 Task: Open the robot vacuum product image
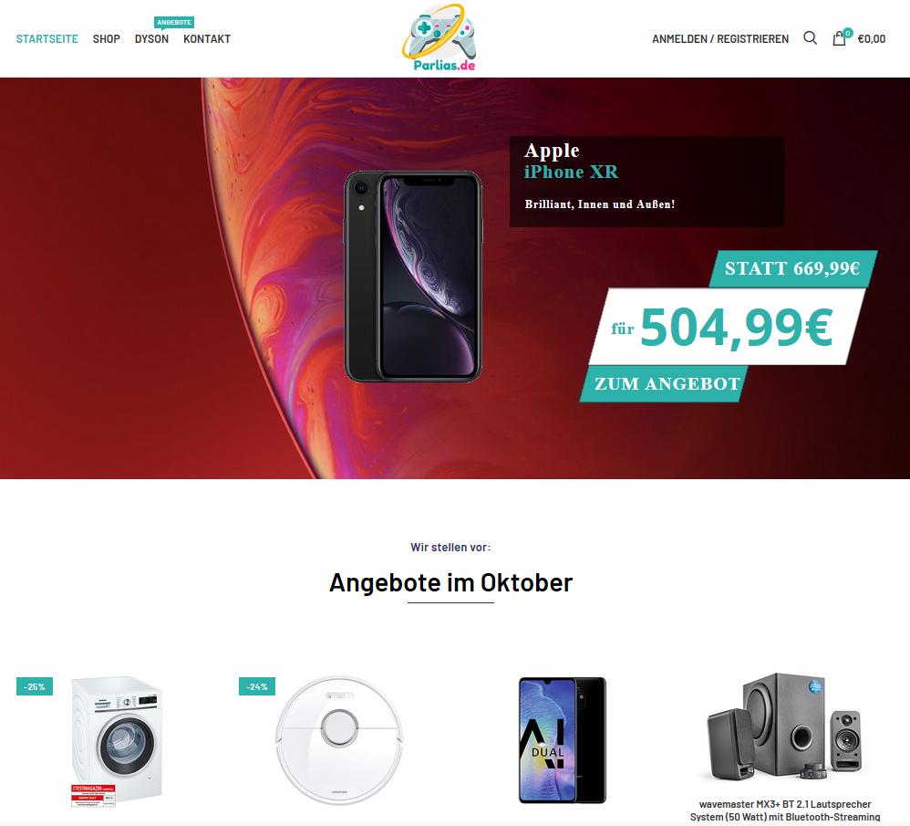click(339, 740)
